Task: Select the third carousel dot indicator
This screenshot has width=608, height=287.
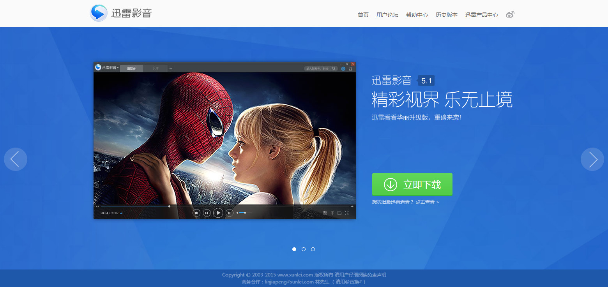Action: click(313, 249)
